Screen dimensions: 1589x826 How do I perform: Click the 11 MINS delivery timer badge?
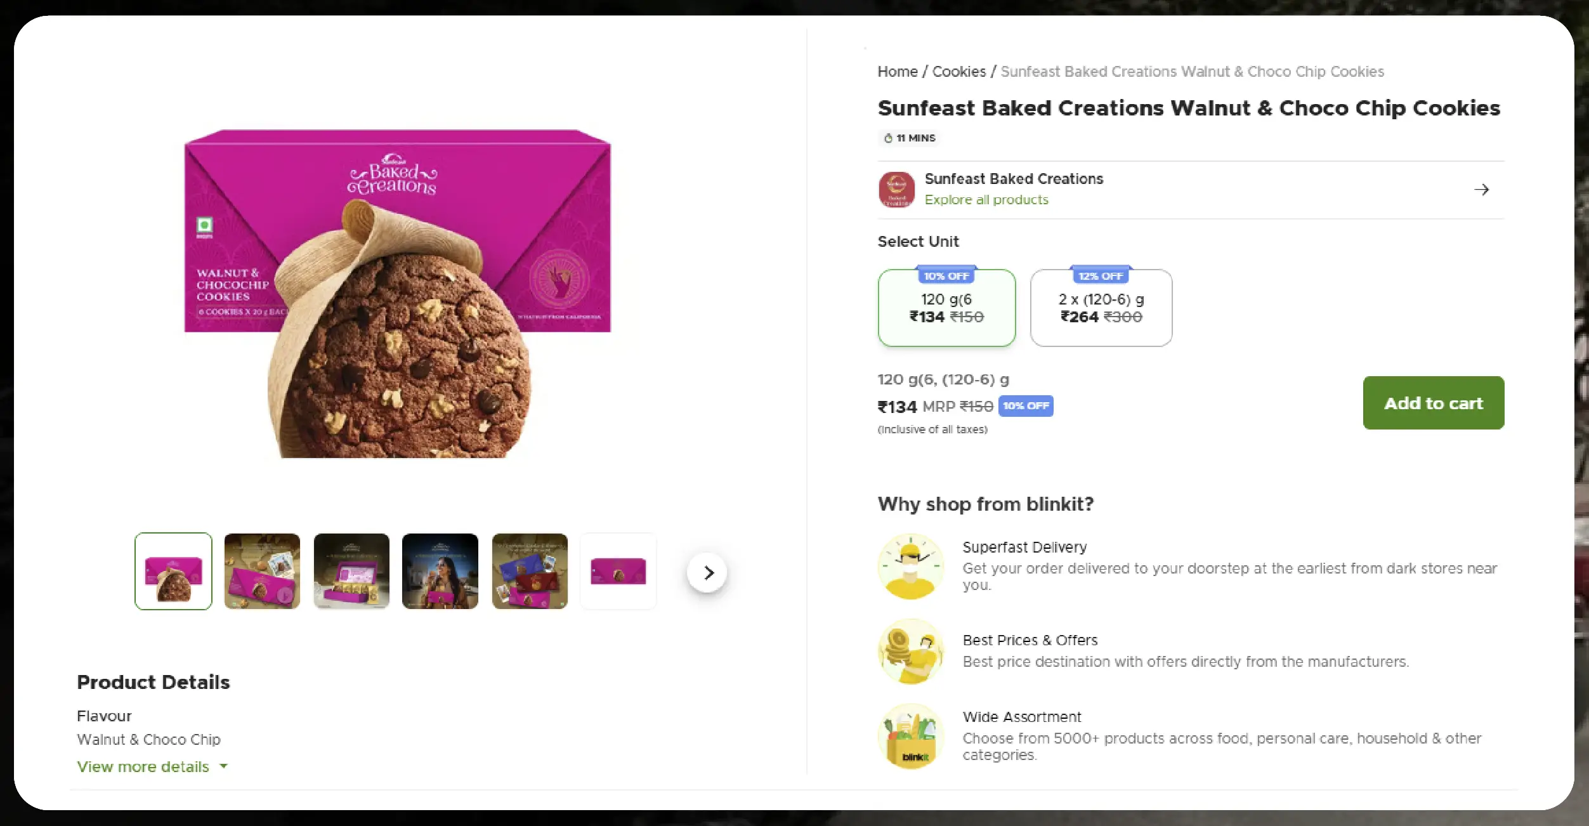(910, 138)
